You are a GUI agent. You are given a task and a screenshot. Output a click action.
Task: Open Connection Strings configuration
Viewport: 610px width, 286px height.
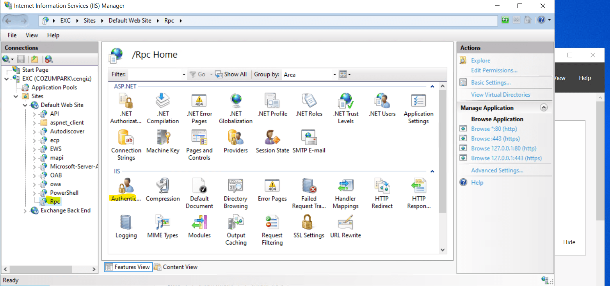pos(126,139)
